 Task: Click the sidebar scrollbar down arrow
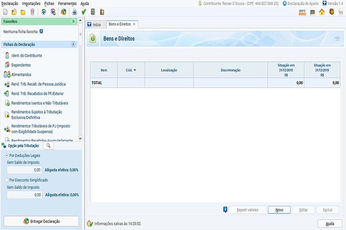[x=80, y=138]
